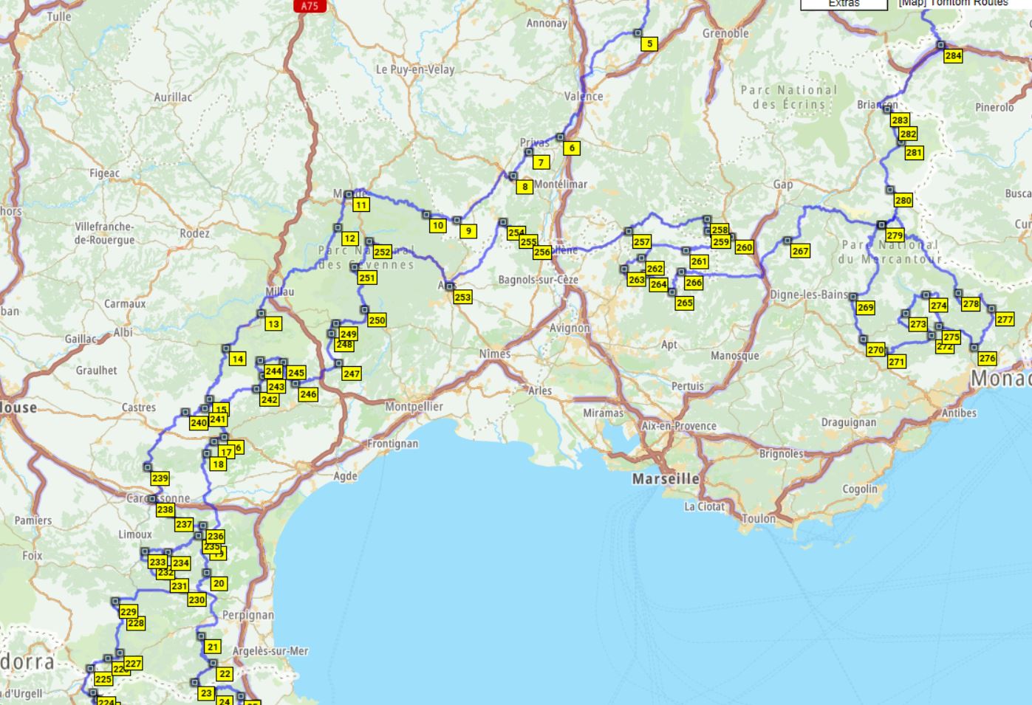The height and width of the screenshot is (705, 1032).
Task: Click waypoint label 273
Action: coord(917,324)
